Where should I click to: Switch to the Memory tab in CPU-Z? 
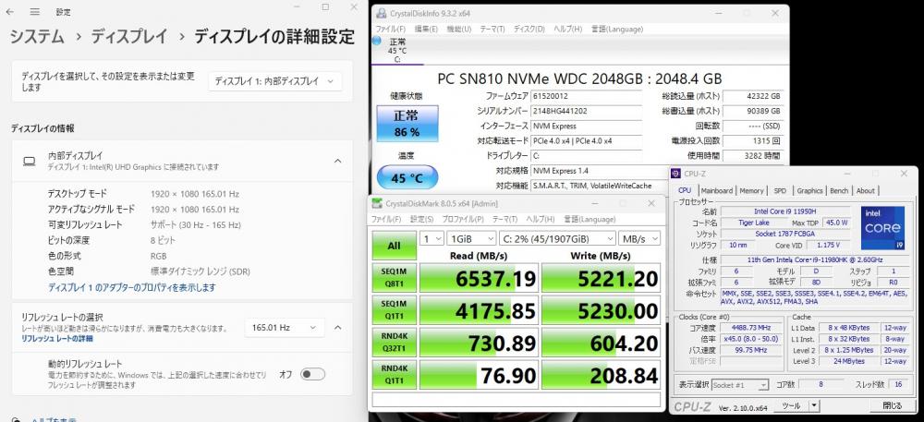(x=751, y=191)
